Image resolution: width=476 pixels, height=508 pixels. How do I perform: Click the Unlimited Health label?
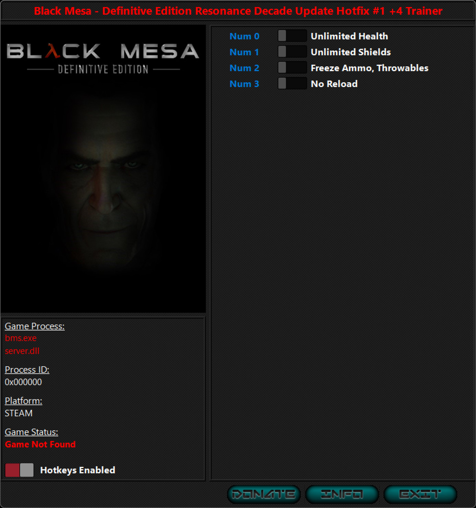tap(349, 36)
